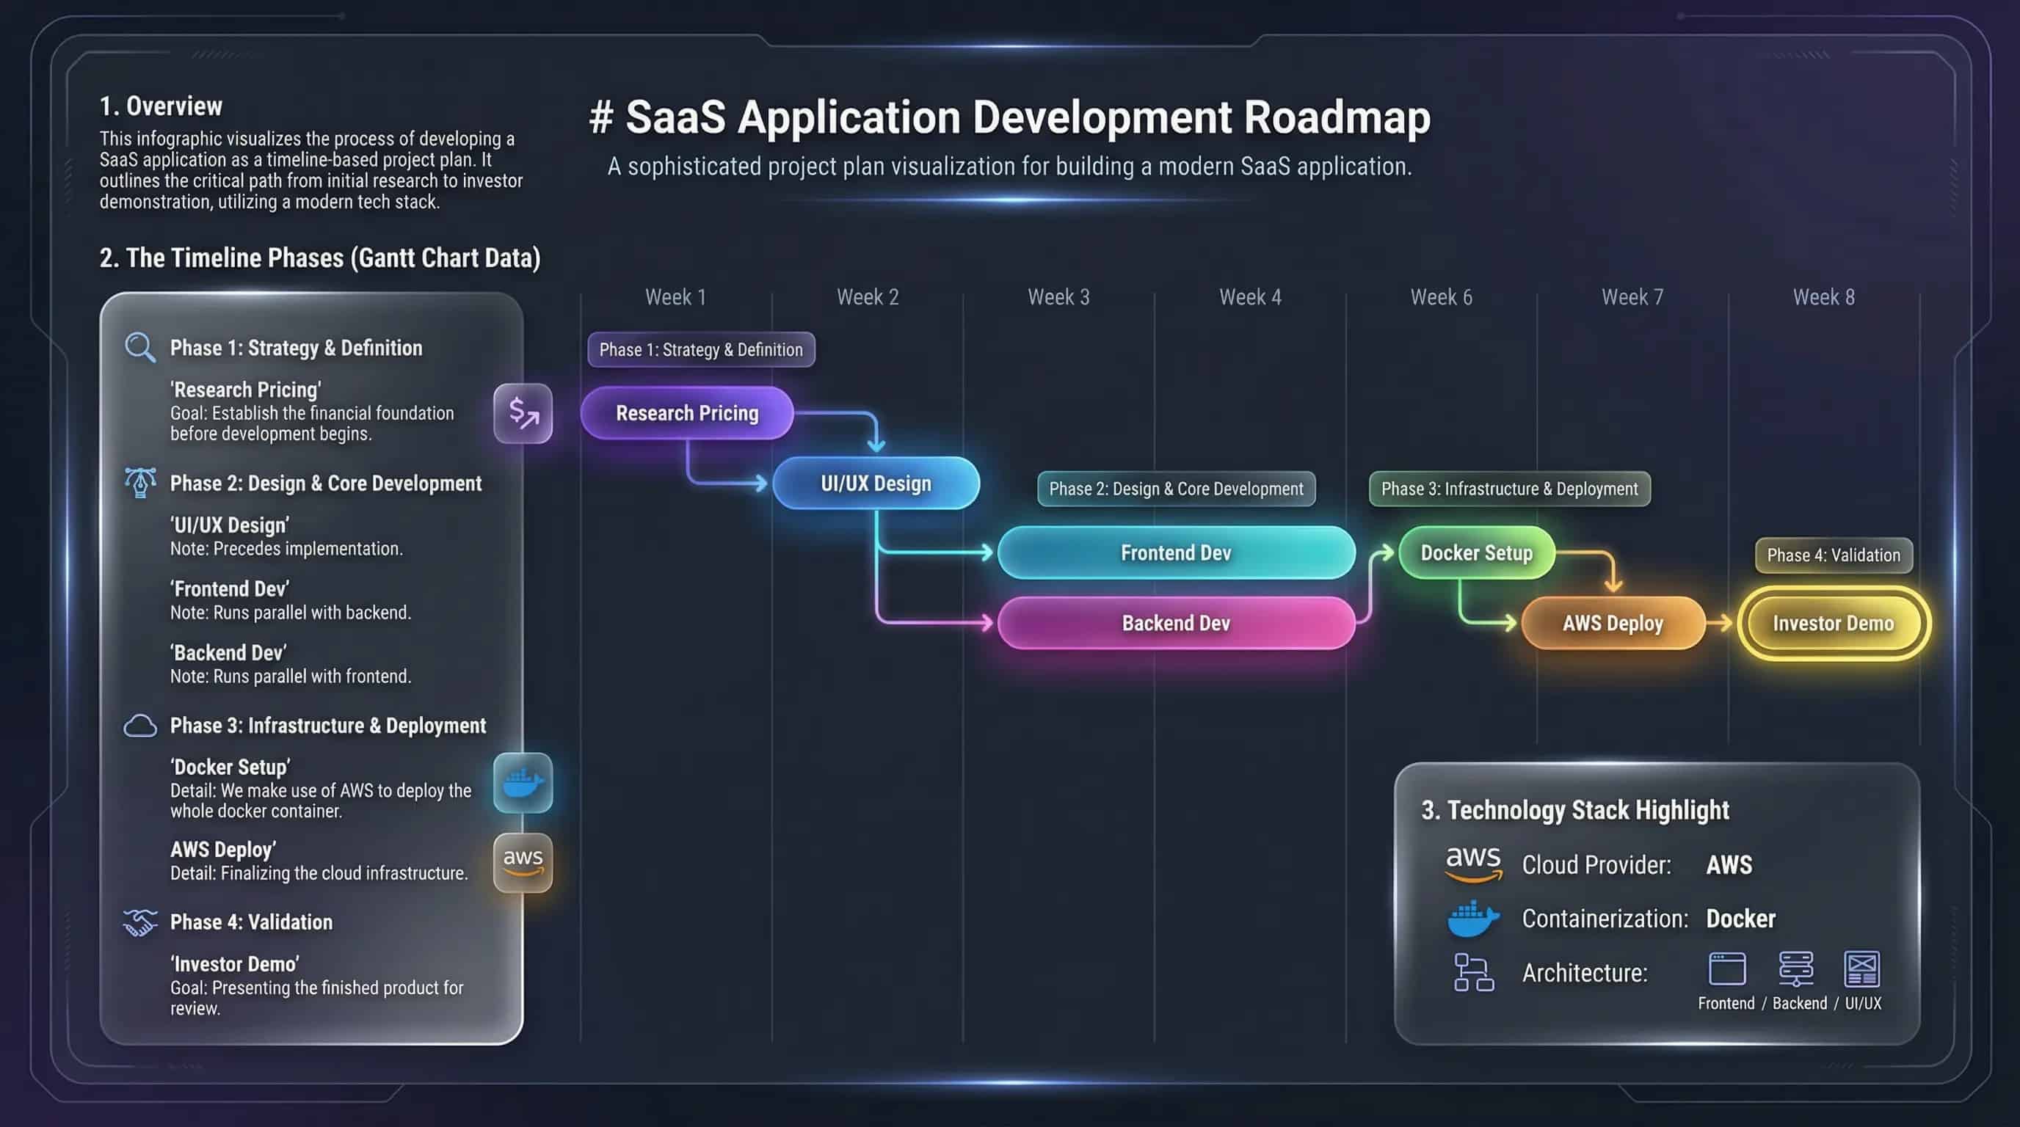This screenshot has width=2020, height=1127.
Task: Click the Research Pricing task bar
Action: click(x=686, y=413)
